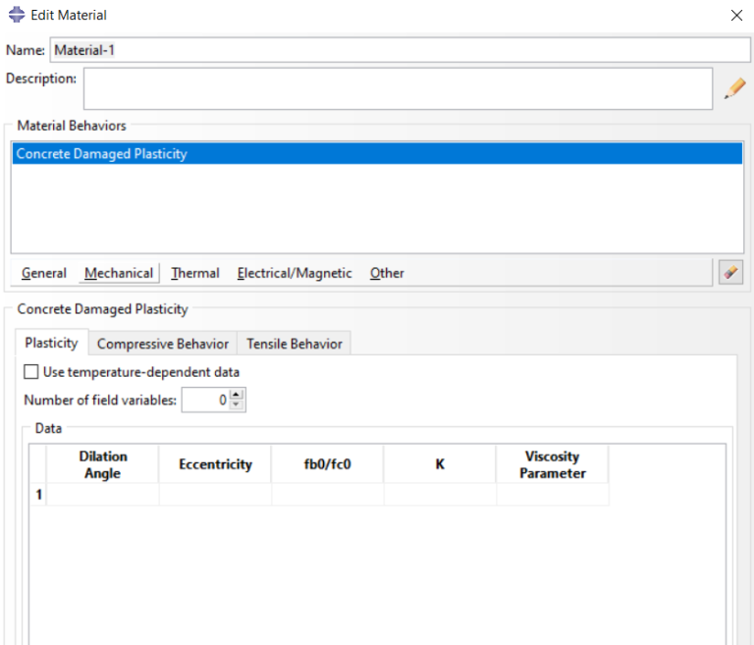
Task: Close the Edit Material dialog
Action: 736,16
